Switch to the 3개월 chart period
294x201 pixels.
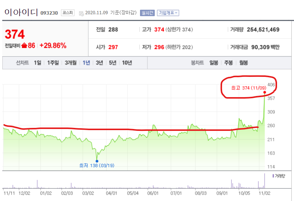pyautogui.click(x=71, y=63)
